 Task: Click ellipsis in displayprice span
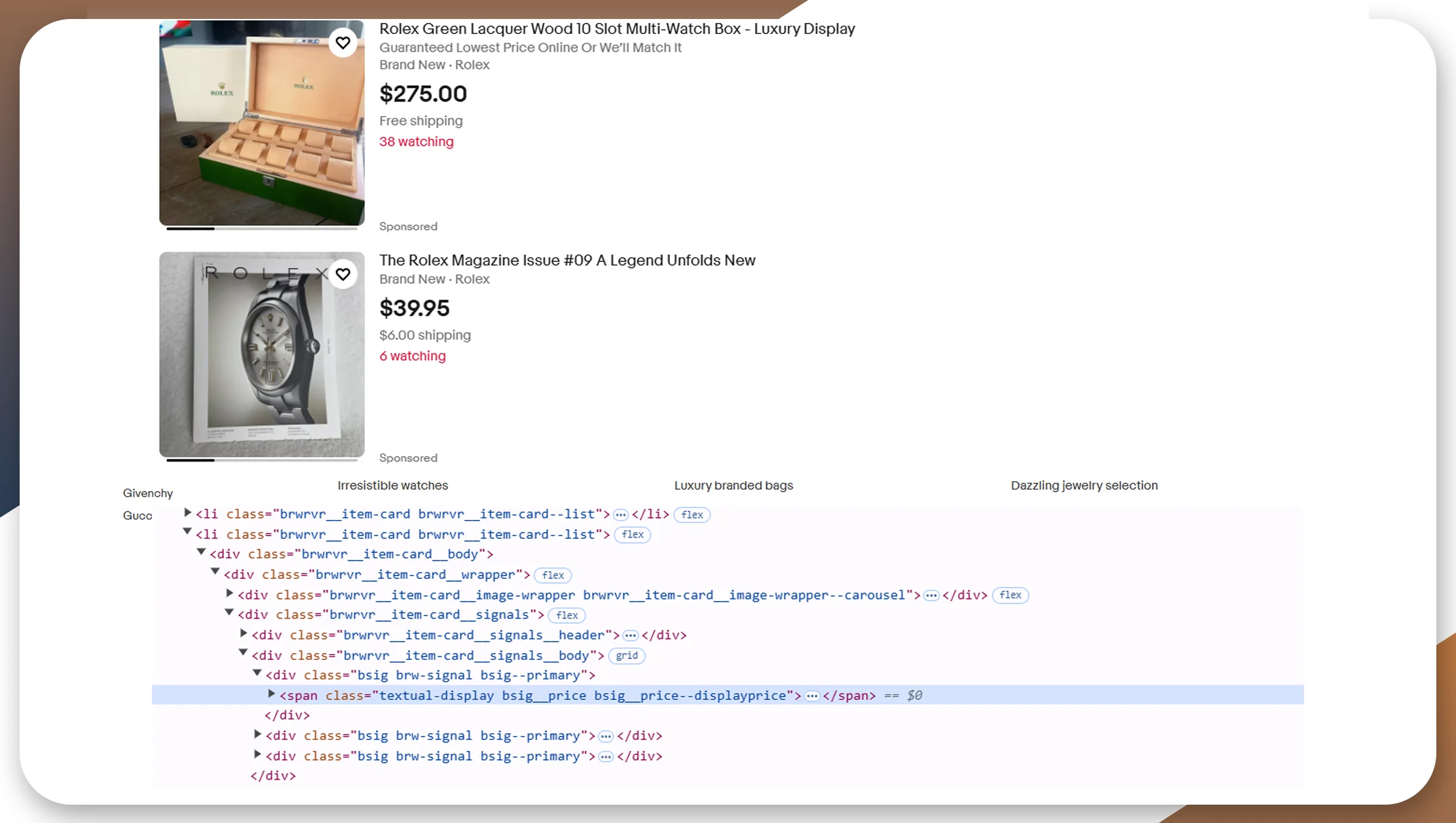[812, 696]
